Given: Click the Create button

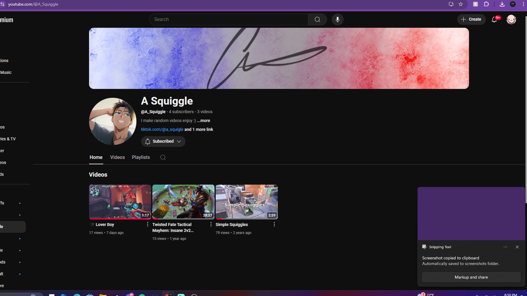Looking at the screenshot, I should (471, 19).
